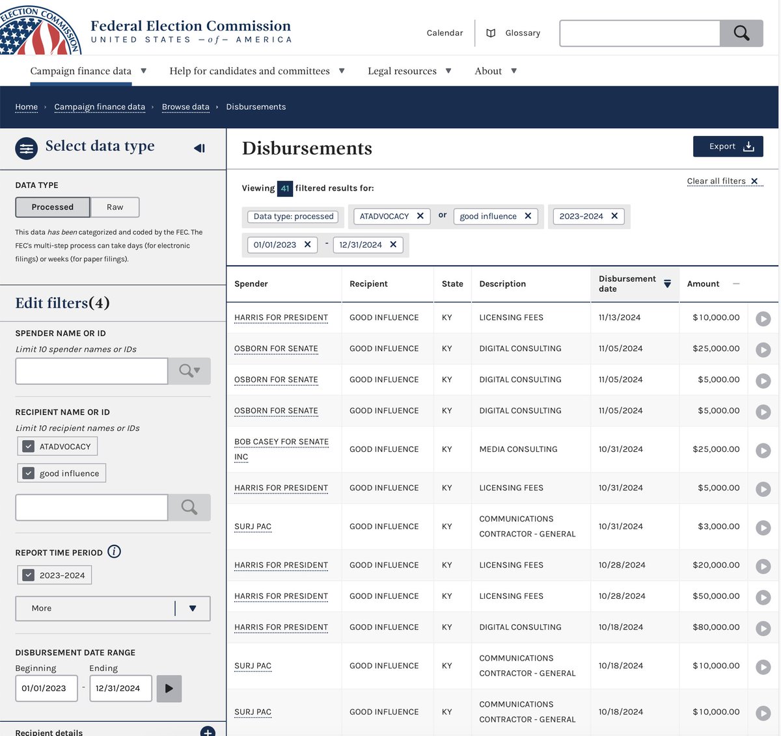Screen dimensions: 781x736
Task: Click the site search input field
Action: 640,33
